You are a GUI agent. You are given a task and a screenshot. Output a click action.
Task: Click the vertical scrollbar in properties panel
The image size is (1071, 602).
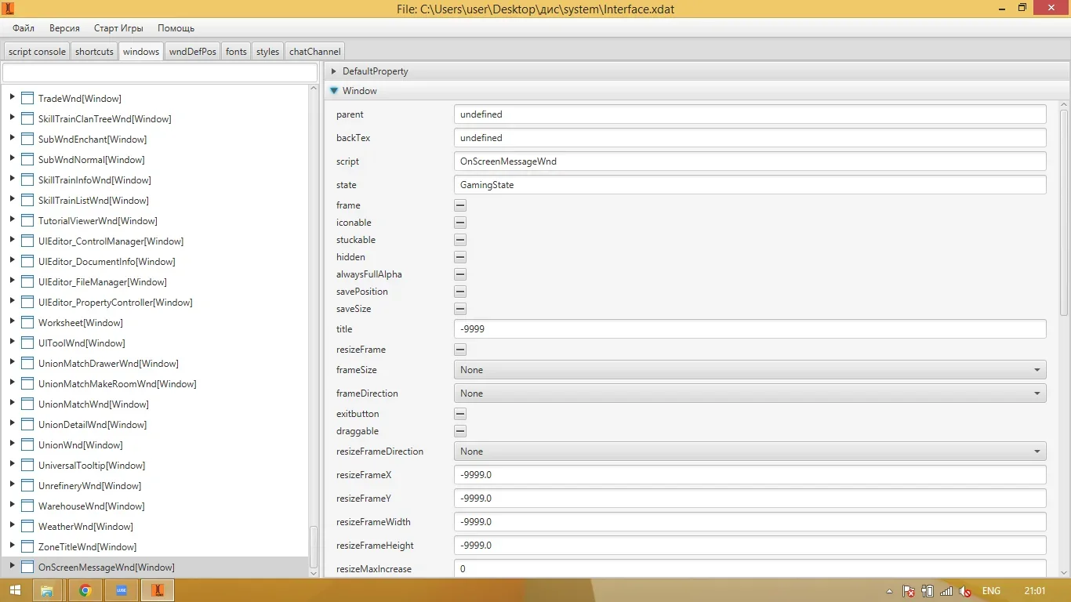point(1064,212)
